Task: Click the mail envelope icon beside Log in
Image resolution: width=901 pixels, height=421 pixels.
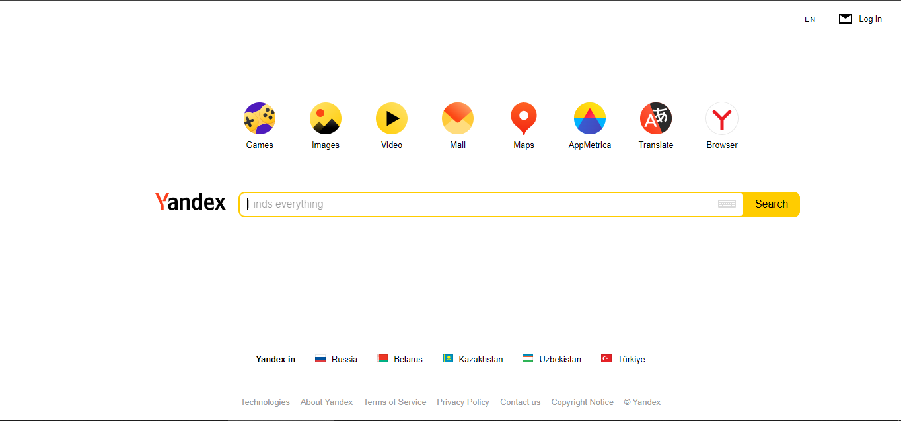Action: (846, 19)
